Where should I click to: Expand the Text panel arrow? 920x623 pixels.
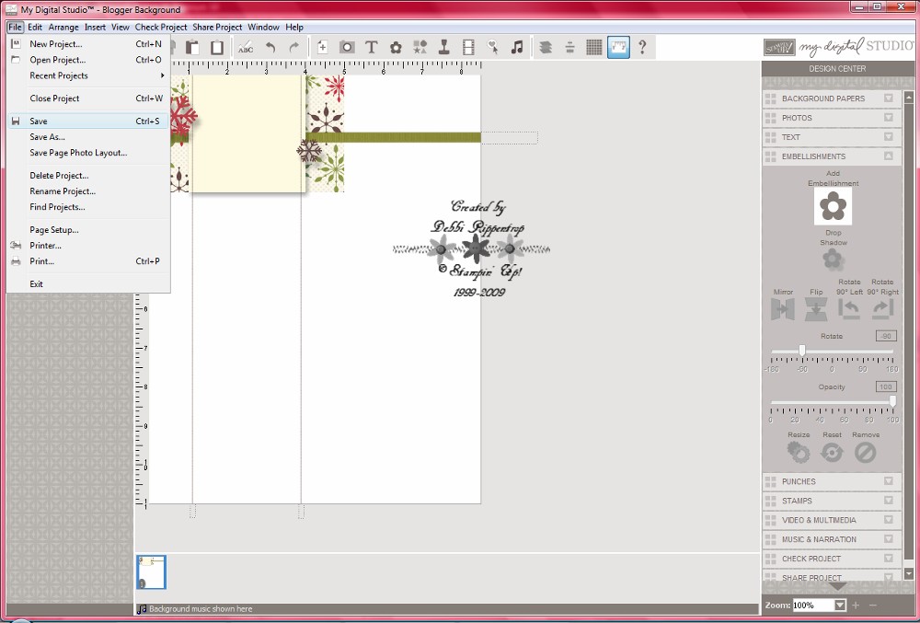pos(889,137)
